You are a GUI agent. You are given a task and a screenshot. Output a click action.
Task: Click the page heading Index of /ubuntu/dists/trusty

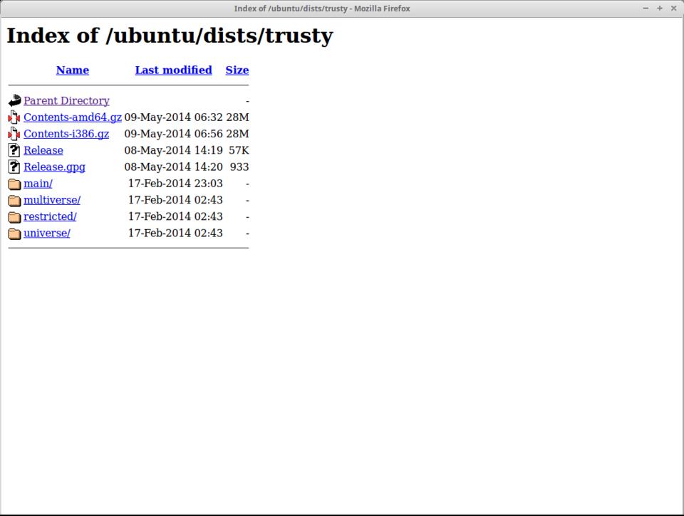click(x=170, y=36)
